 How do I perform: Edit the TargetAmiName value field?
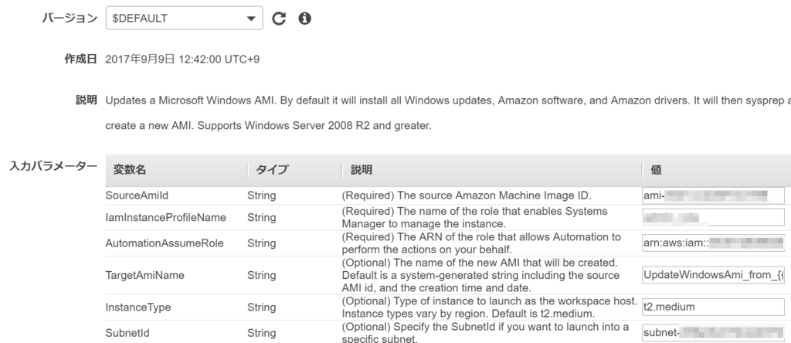[713, 275]
